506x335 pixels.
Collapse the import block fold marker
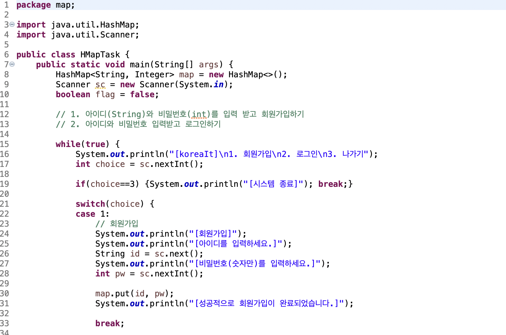12,24
